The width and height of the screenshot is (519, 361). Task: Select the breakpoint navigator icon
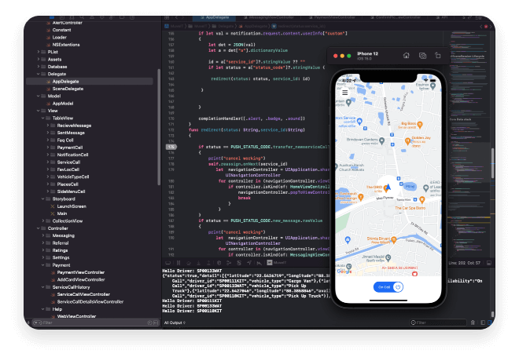point(122,17)
